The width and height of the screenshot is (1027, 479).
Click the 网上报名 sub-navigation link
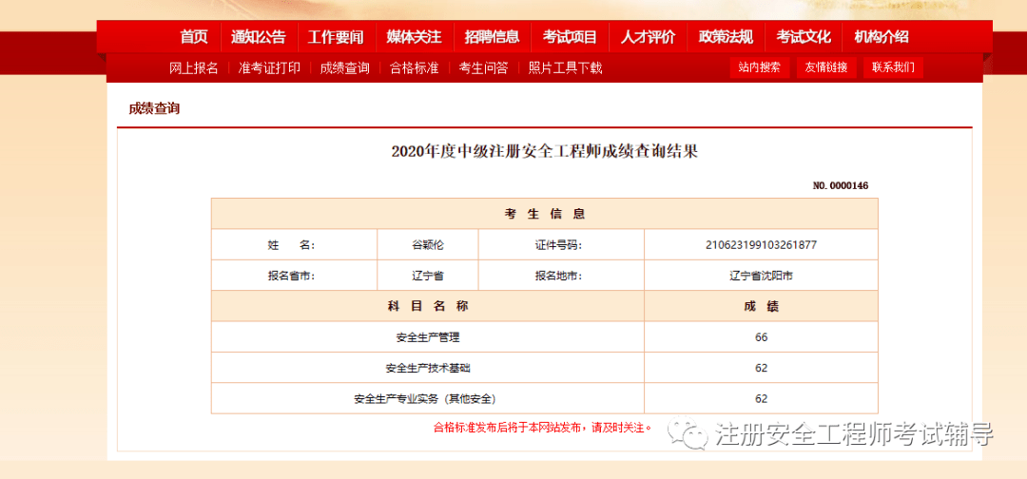pyautogui.click(x=194, y=67)
